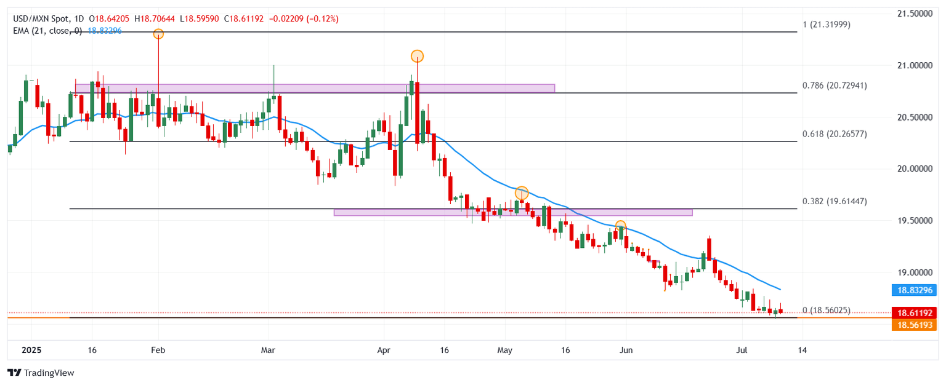
Task: Select orange circle marker at April peak
Action: pos(417,56)
